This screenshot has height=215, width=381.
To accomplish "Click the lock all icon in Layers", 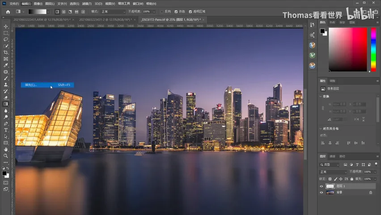I will coord(352,179).
